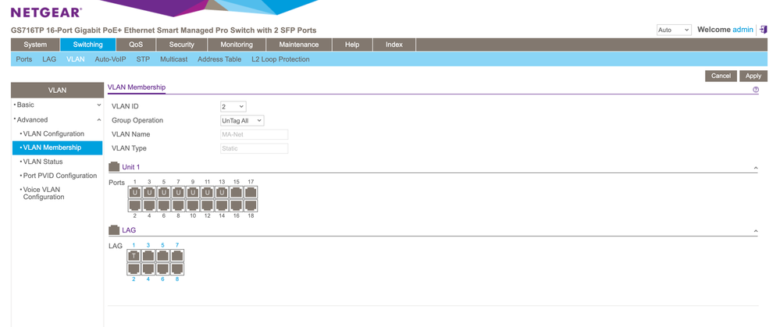Toggle the LAG 4 port icon
Image resolution: width=780 pixels, height=327 pixels.
tap(148, 268)
